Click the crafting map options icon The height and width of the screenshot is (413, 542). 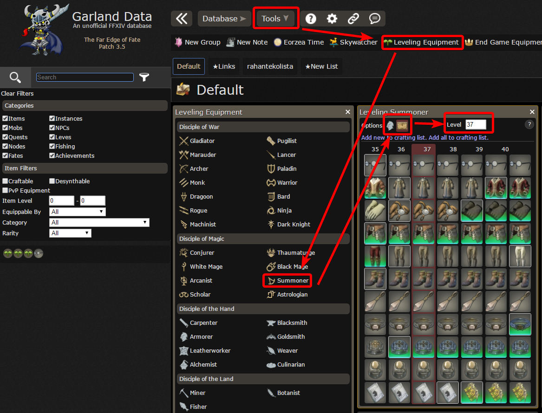pyautogui.click(x=402, y=125)
